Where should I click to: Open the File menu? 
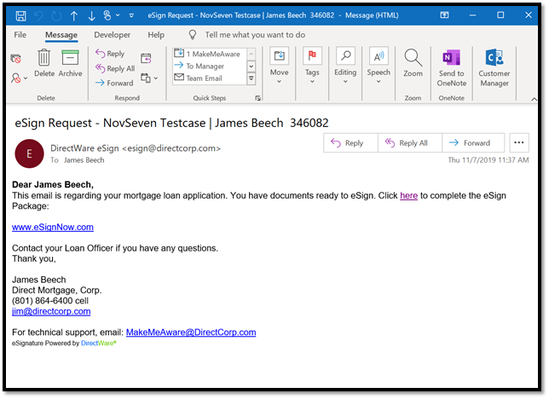(x=20, y=35)
